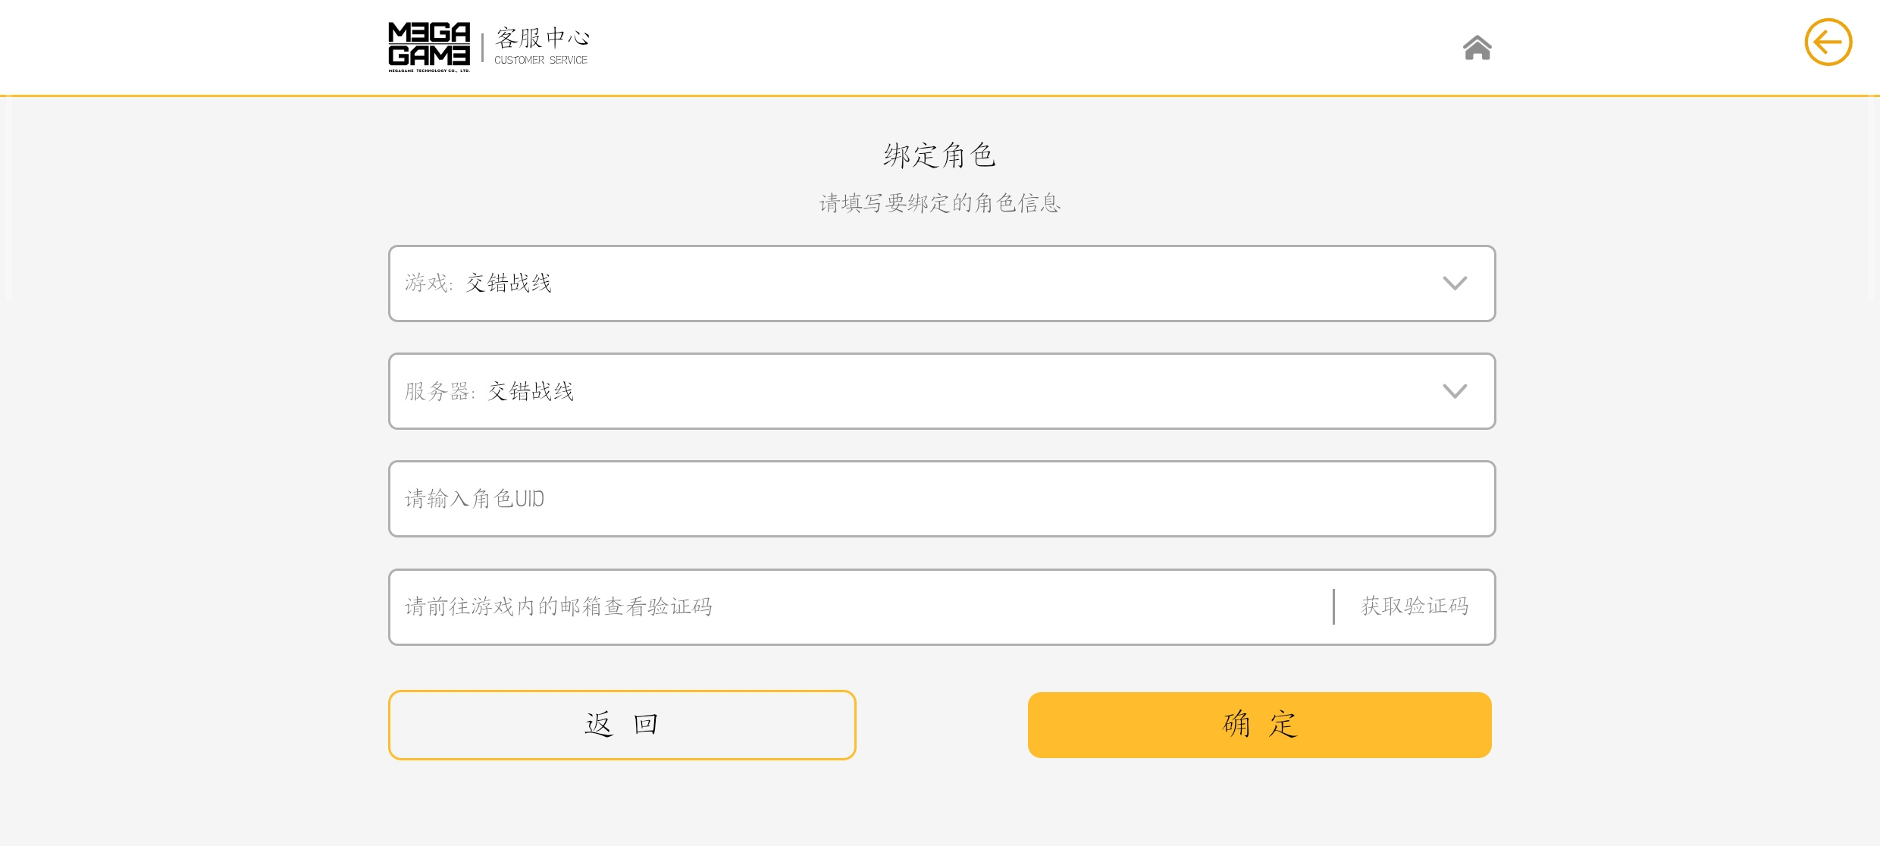
Task: Open the 服务器 selection box showing 交错战线
Action: click(x=942, y=391)
